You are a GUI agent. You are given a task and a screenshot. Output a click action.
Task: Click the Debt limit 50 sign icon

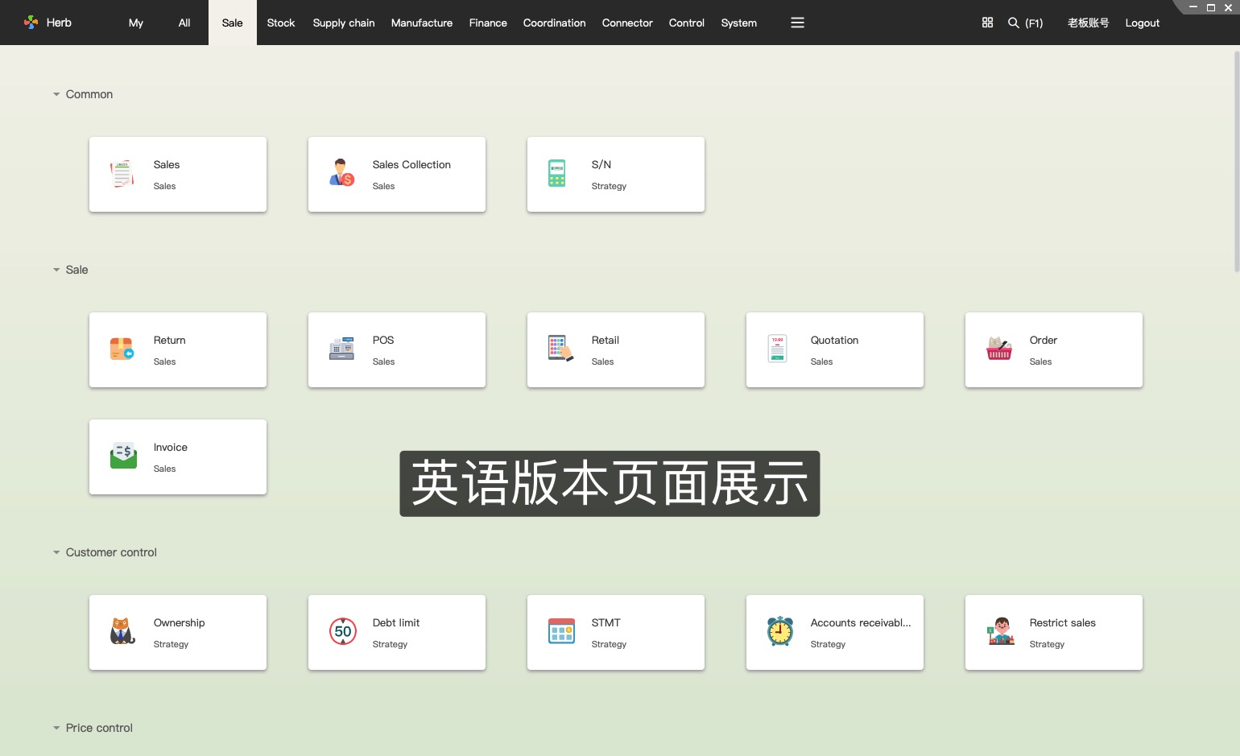point(343,631)
